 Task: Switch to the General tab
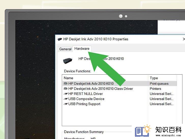pyautogui.click(x=65, y=49)
